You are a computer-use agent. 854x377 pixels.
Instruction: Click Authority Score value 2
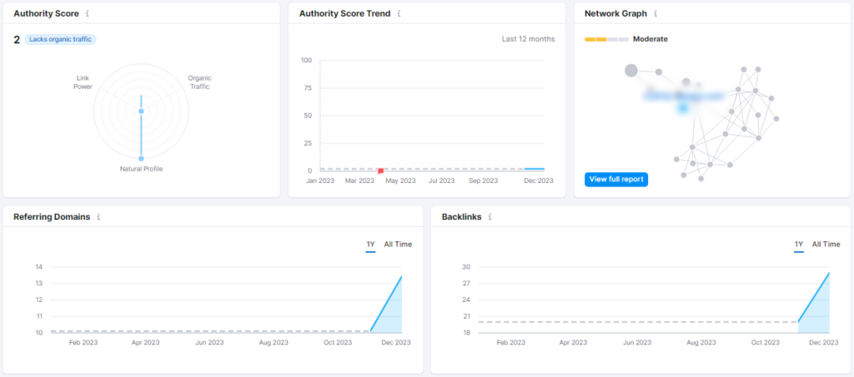click(17, 39)
